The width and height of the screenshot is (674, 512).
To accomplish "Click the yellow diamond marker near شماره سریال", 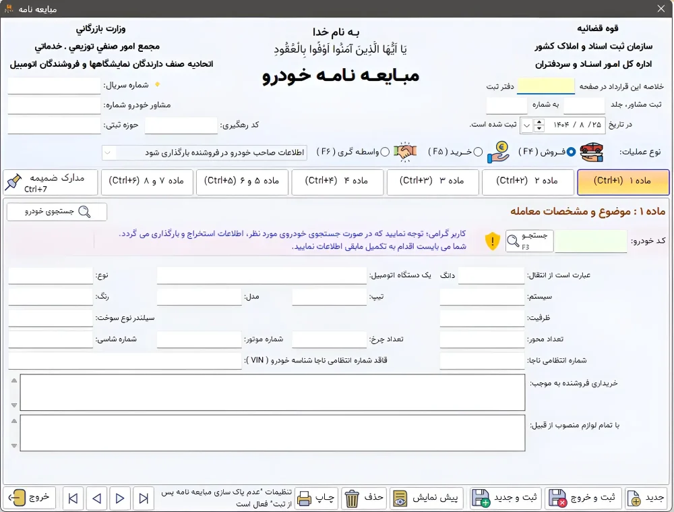I will click(157, 84).
